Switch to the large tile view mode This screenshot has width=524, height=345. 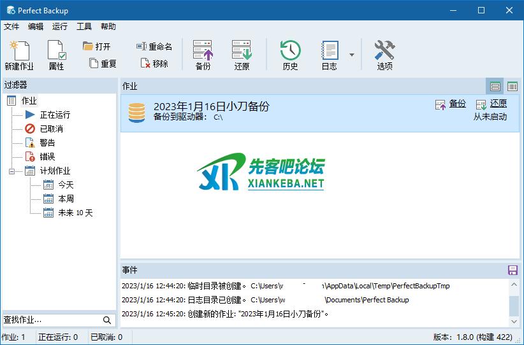[x=495, y=87]
